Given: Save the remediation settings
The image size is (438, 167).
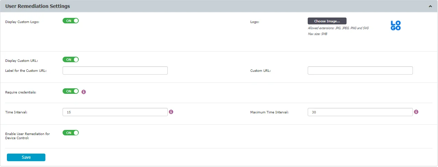Looking at the screenshot, I should click(x=26, y=157).
